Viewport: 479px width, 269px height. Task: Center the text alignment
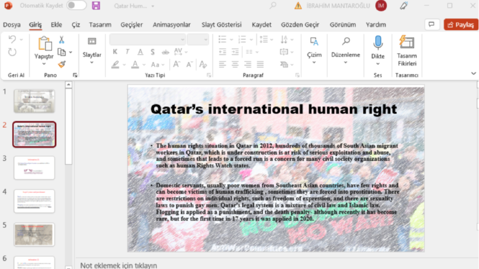pyautogui.click(x=235, y=65)
